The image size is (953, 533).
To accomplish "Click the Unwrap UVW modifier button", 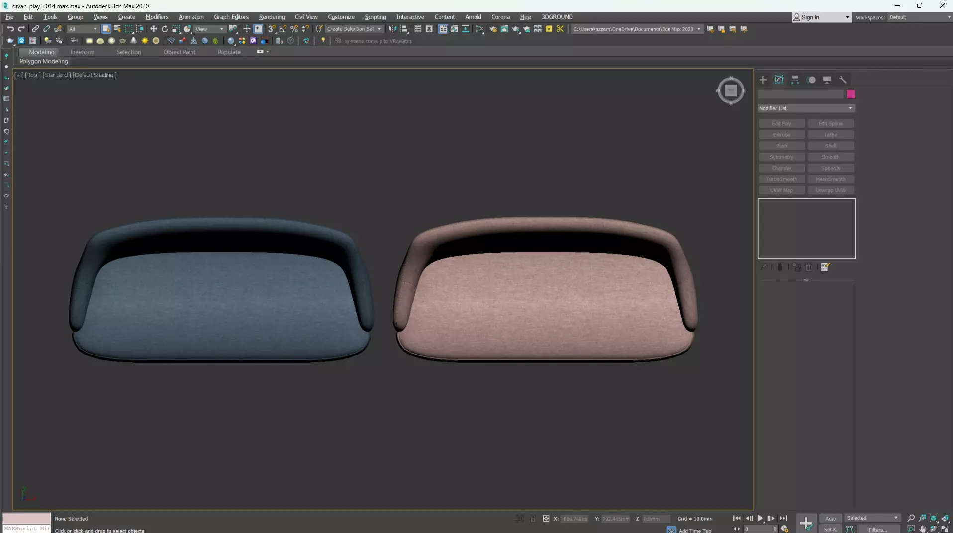I will [x=830, y=190].
